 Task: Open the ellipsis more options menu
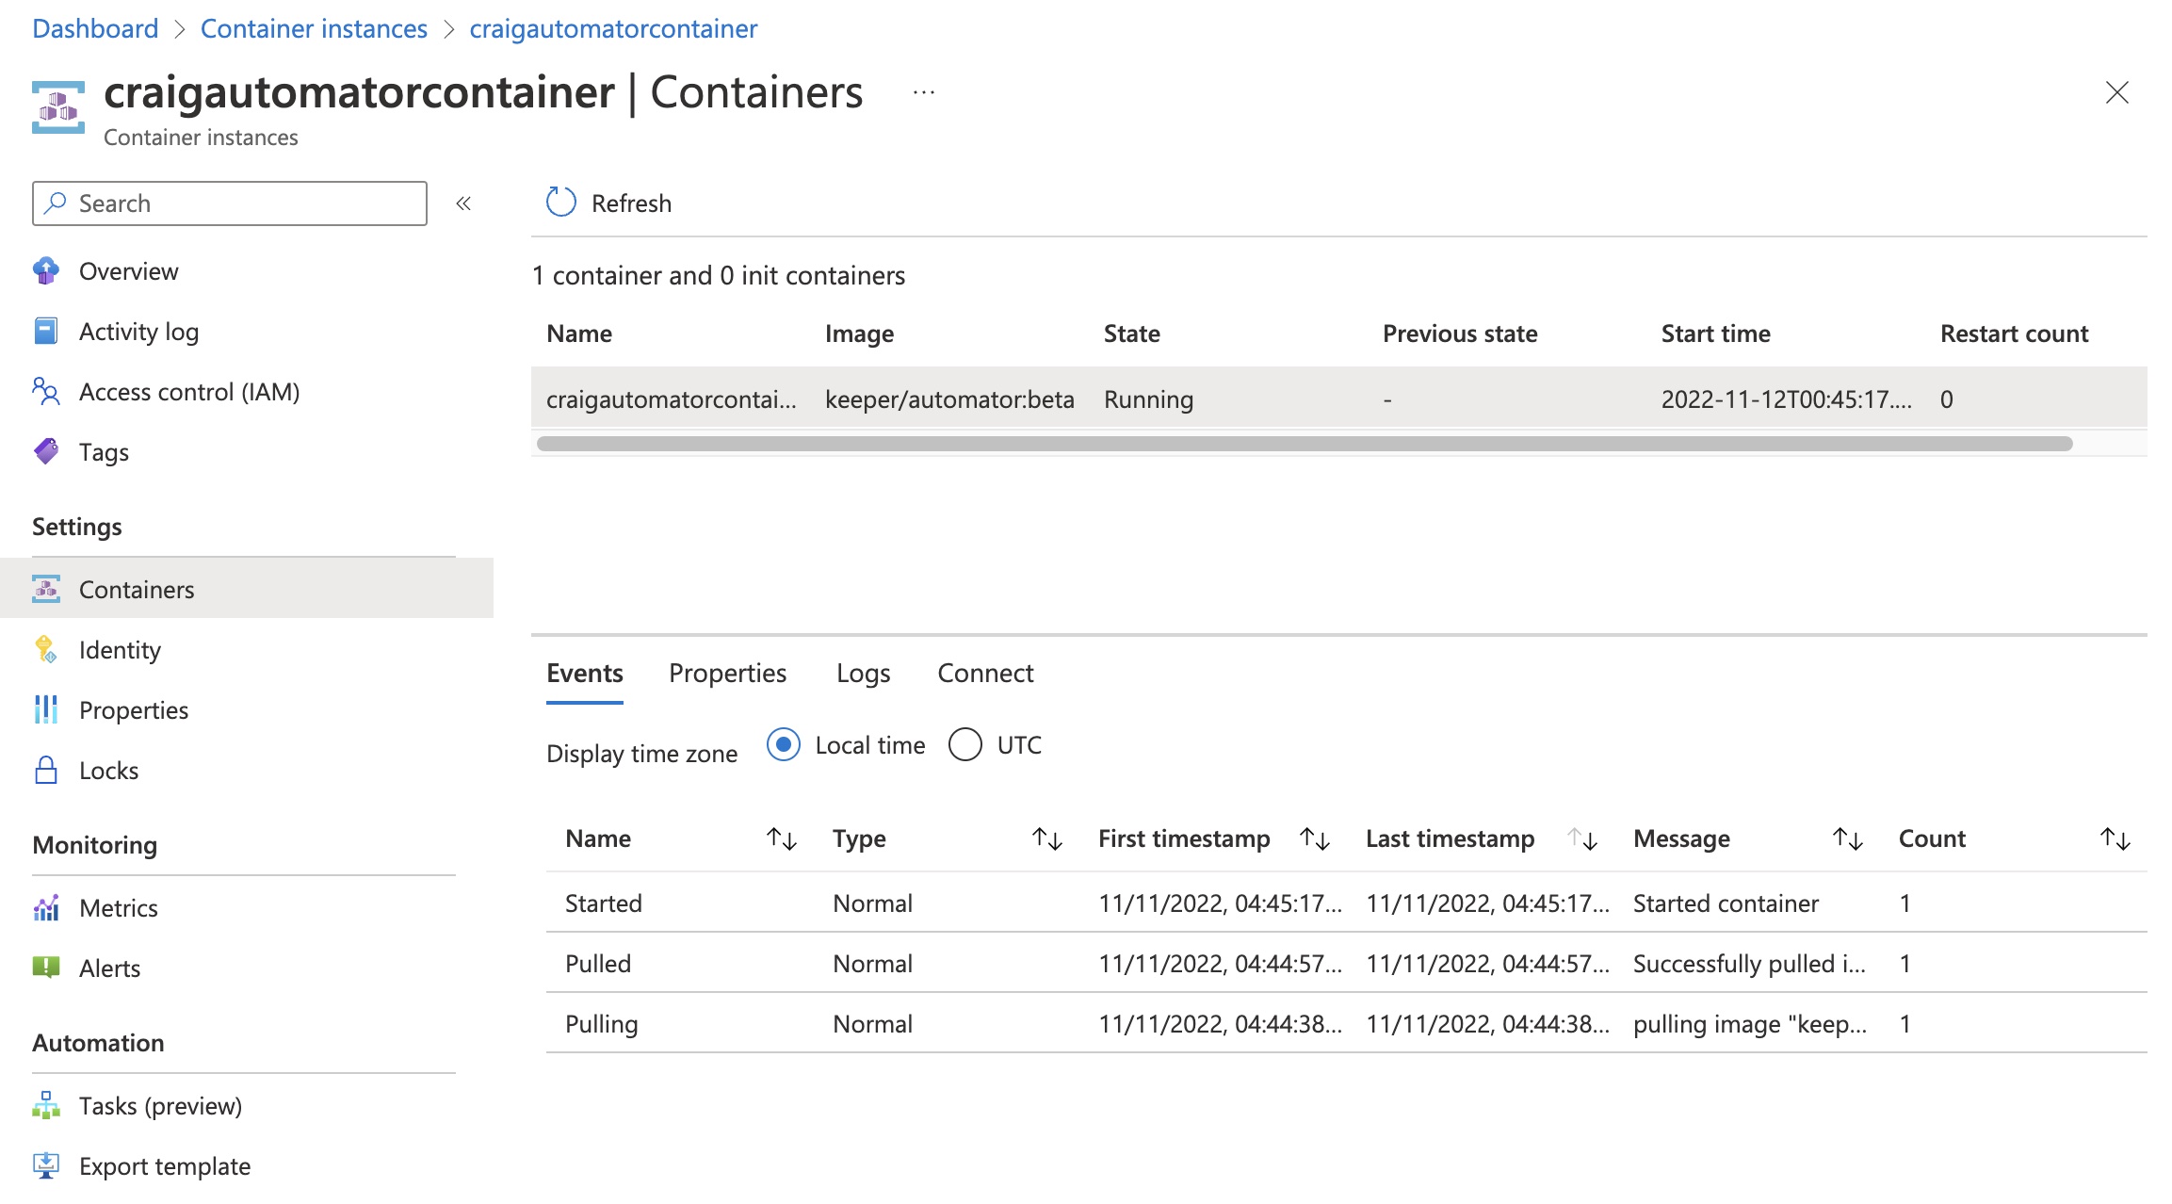924,92
